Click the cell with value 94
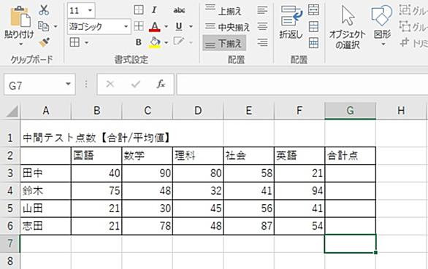This screenshot has height=269, width=428. (x=299, y=191)
